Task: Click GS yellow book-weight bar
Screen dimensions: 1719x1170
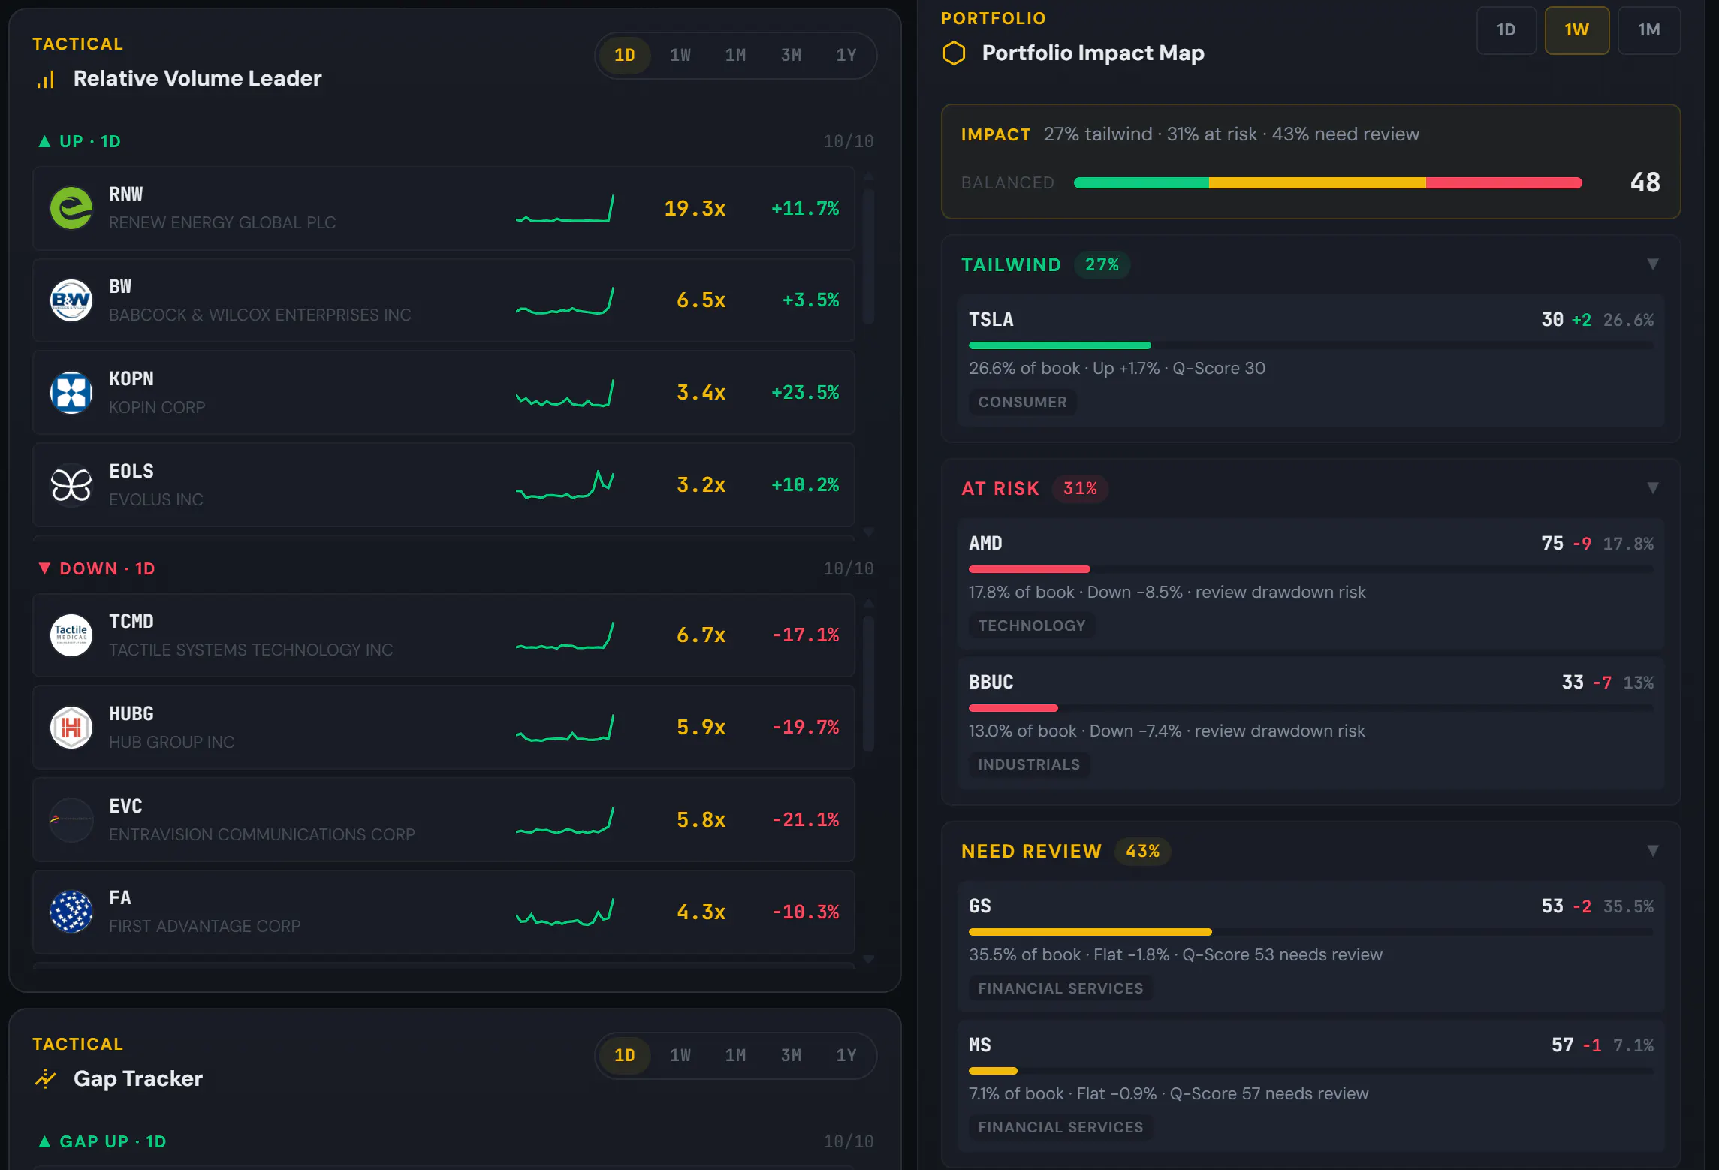Action: tap(1090, 932)
